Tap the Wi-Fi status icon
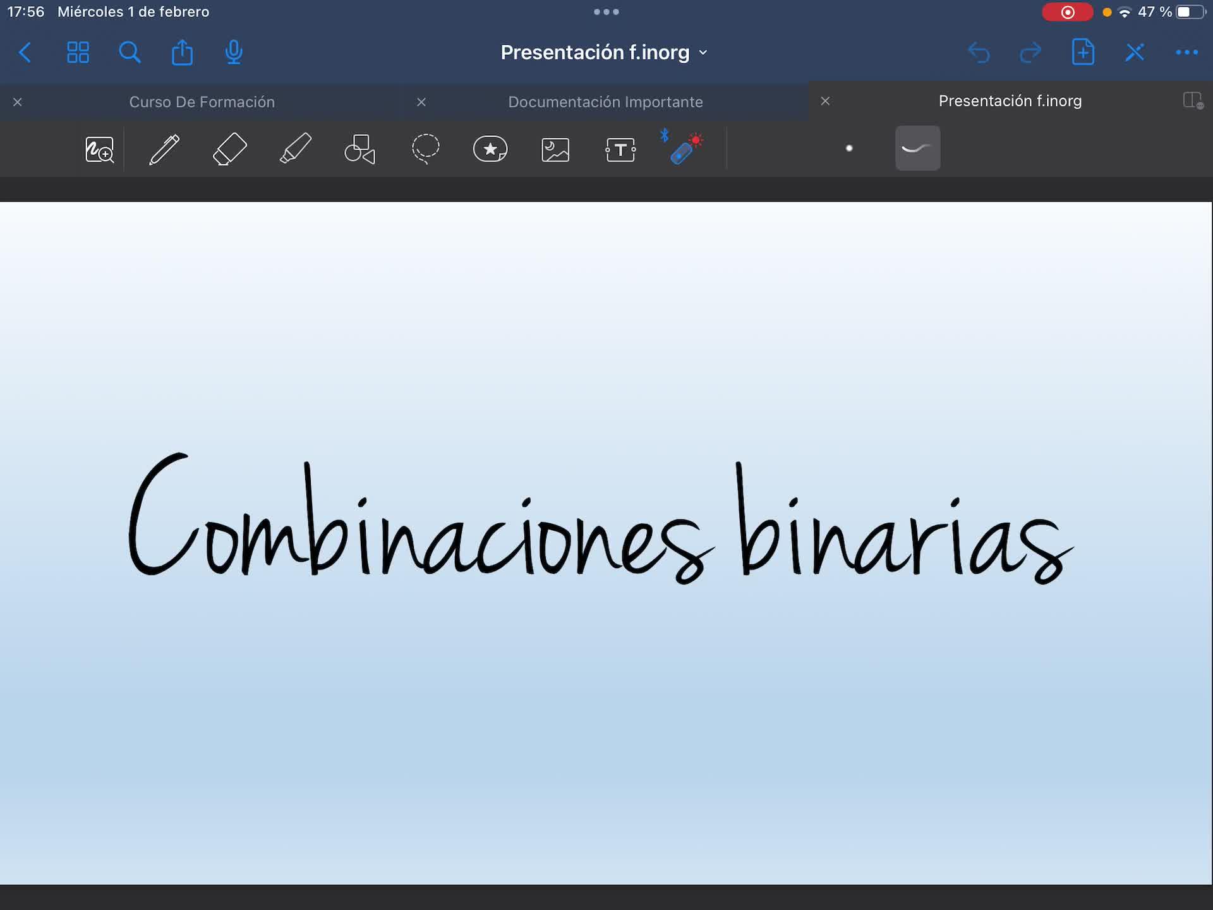The image size is (1213, 910). pyautogui.click(x=1125, y=12)
